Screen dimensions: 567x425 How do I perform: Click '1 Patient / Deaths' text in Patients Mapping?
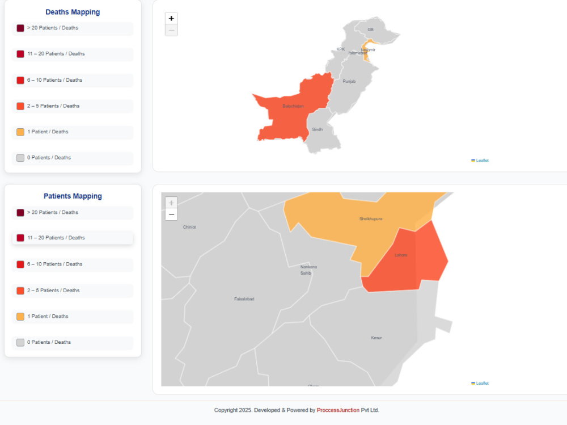(x=48, y=317)
